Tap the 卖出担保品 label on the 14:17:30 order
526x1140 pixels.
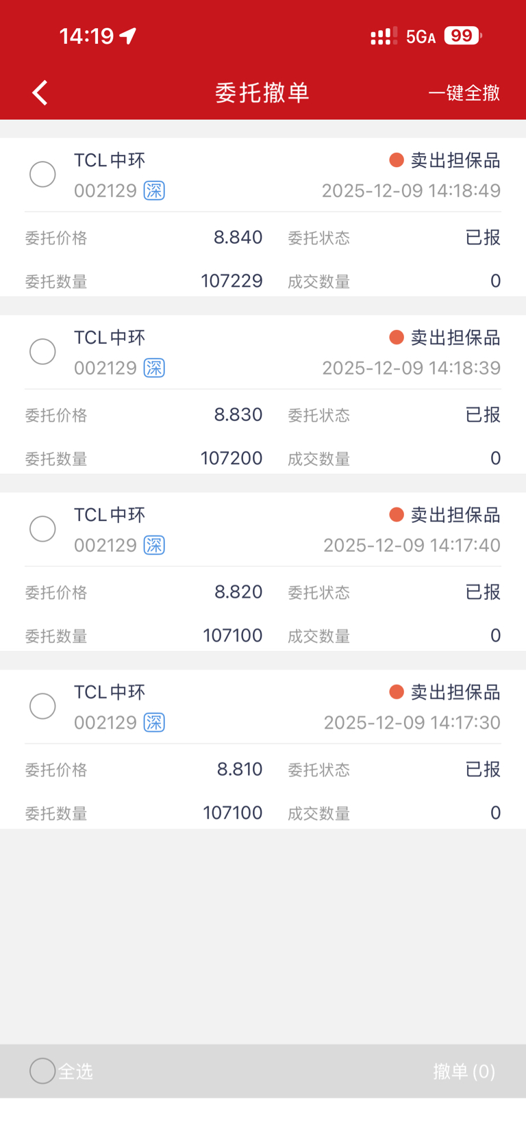coord(455,693)
